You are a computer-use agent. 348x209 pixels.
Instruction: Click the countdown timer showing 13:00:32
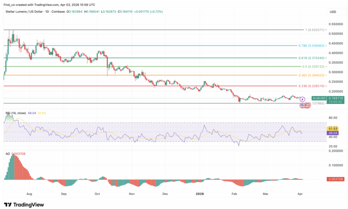(x=335, y=102)
